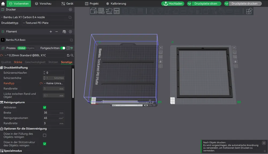Click the Arrange all objects icon

point(117,11)
